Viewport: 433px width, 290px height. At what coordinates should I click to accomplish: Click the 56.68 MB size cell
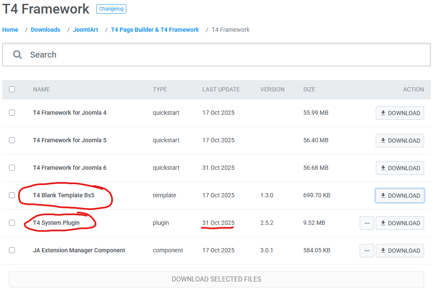point(316,168)
